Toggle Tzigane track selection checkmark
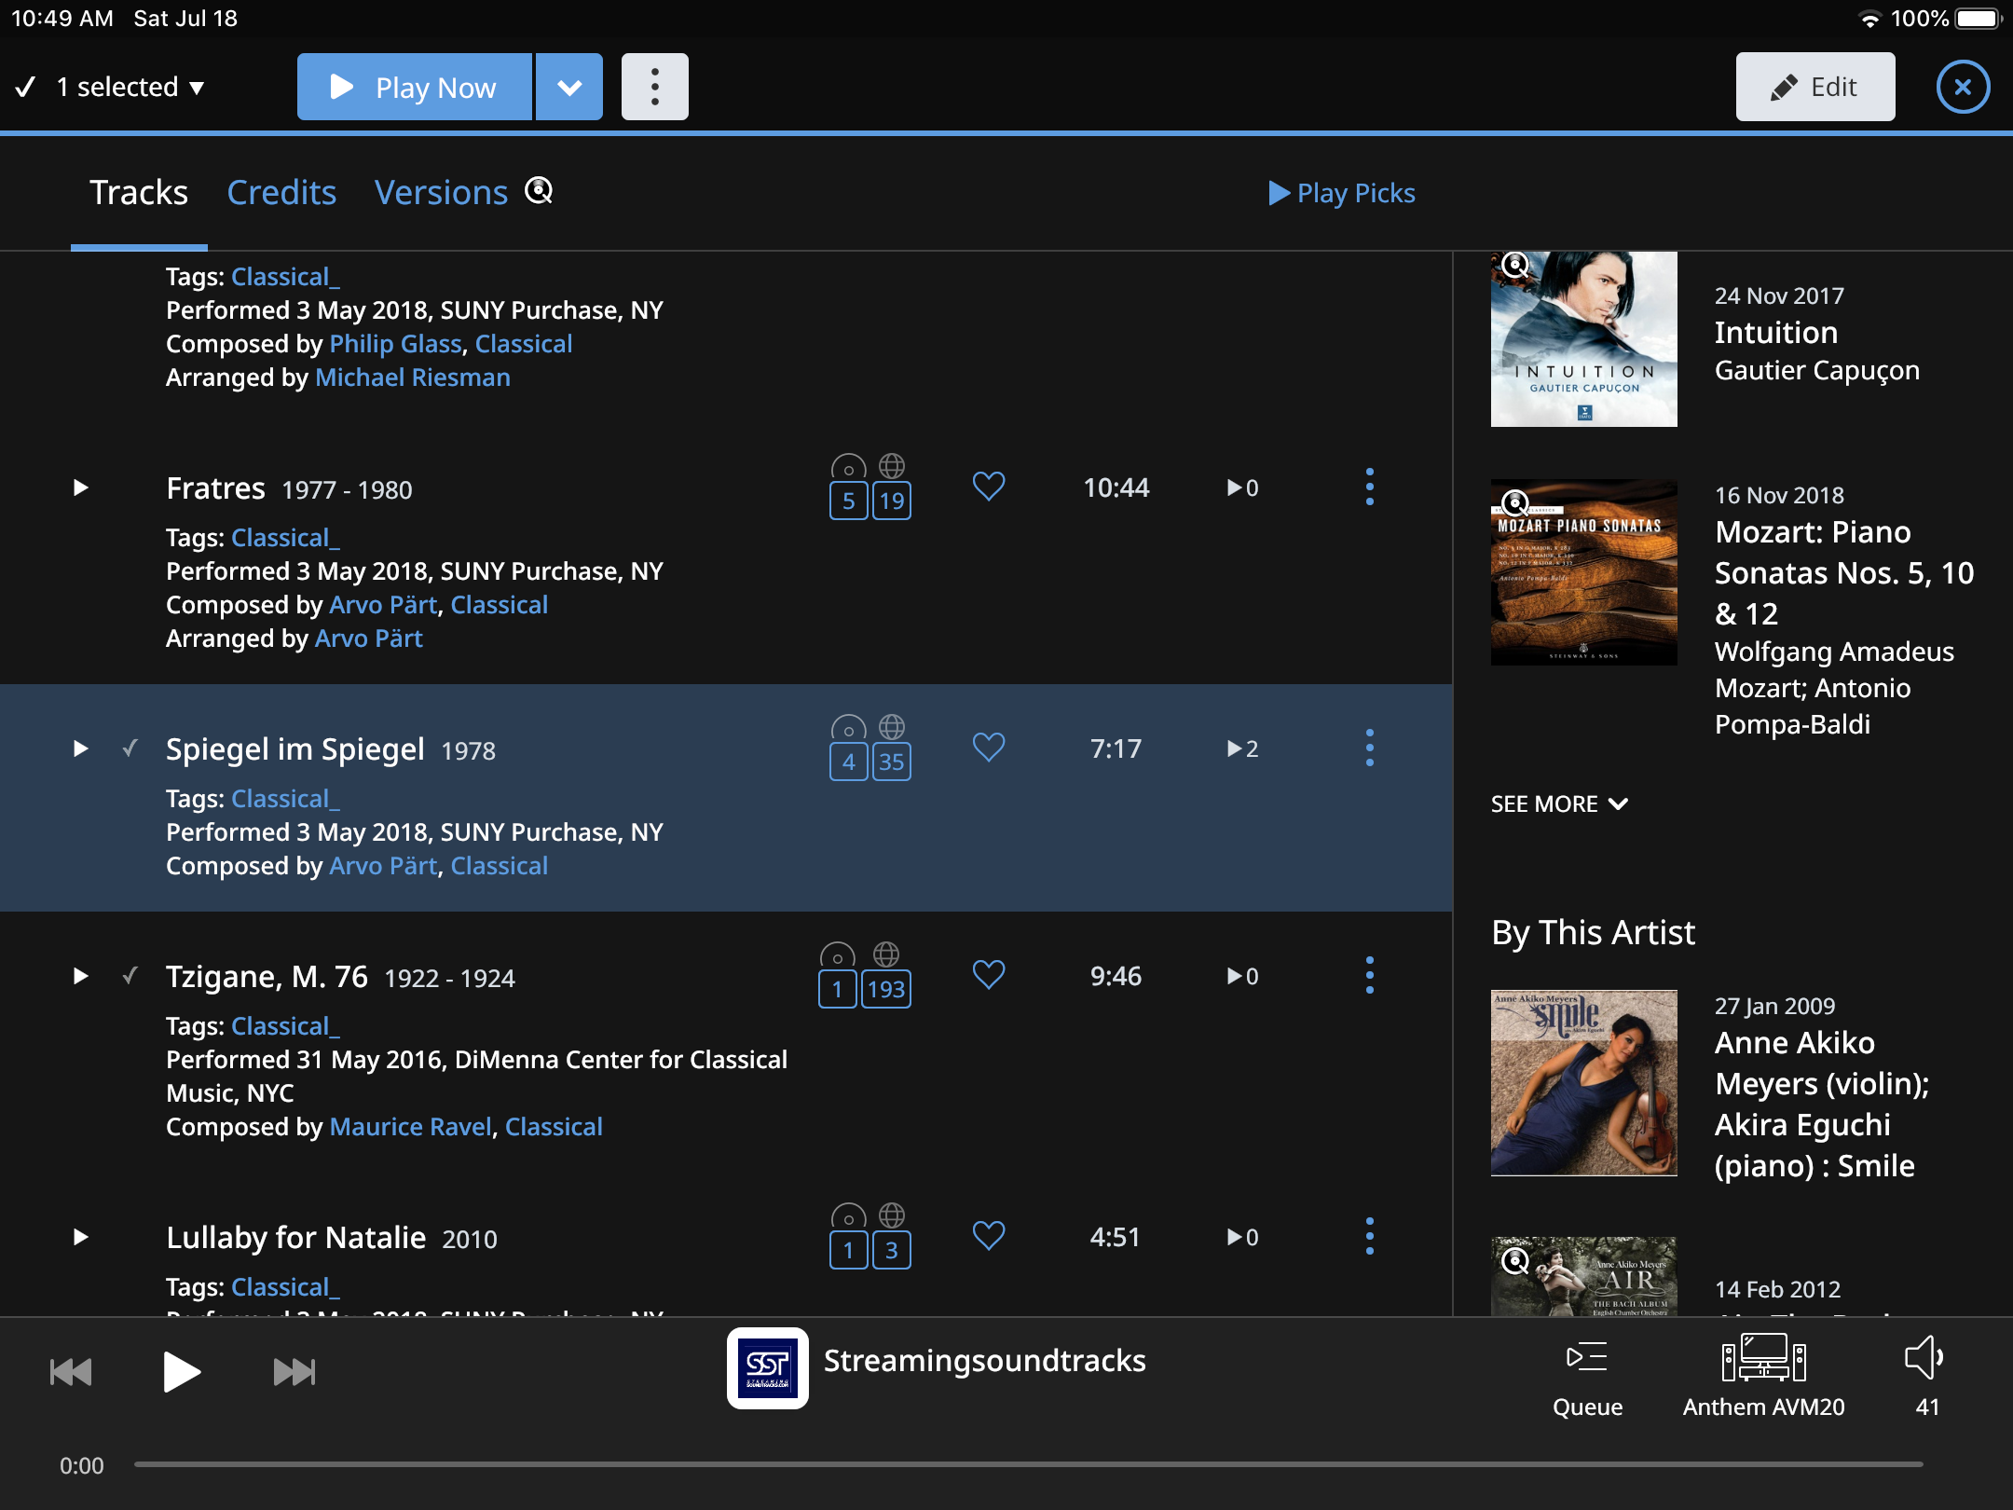Image resolution: width=2013 pixels, height=1510 pixels. [x=130, y=976]
